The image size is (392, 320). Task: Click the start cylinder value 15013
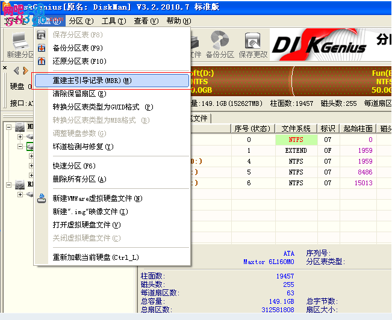tap(364, 183)
